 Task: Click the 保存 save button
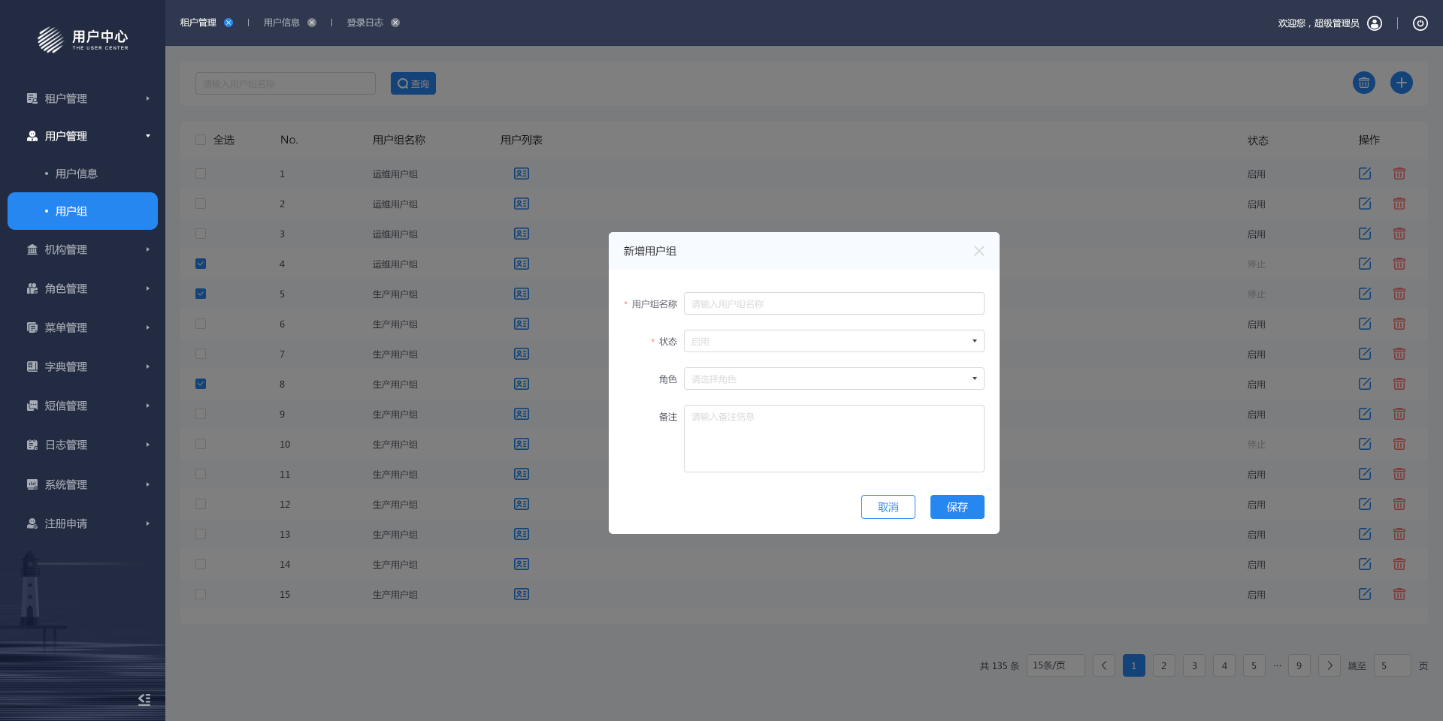click(957, 507)
